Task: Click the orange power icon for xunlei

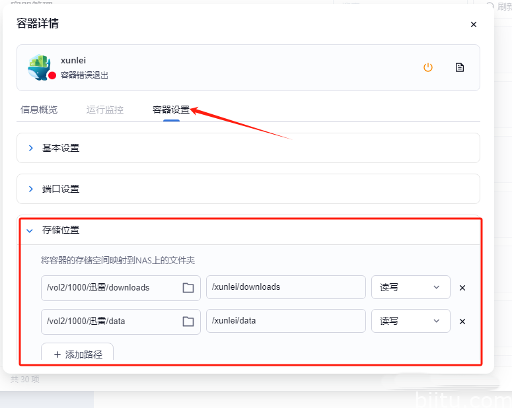Action: [x=428, y=67]
